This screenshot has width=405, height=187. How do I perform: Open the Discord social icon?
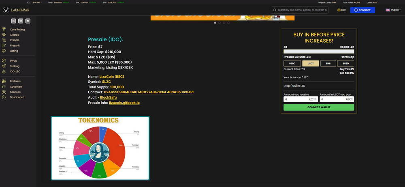pyautogui.click(x=28, y=21)
